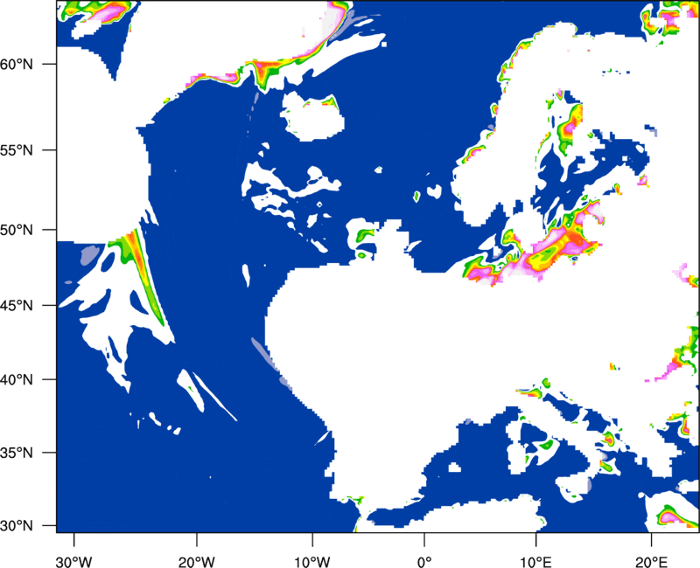
Task: Click the 45°N latitude label
Action: (x=17, y=306)
